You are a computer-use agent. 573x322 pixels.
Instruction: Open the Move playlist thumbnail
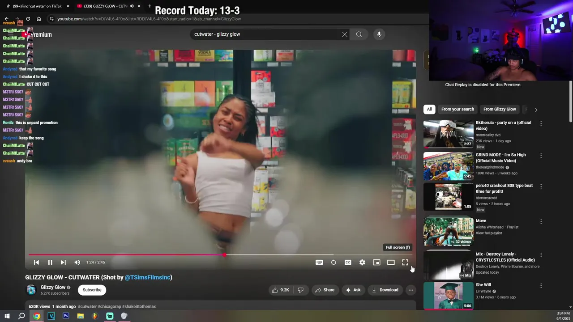(x=448, y=232)
